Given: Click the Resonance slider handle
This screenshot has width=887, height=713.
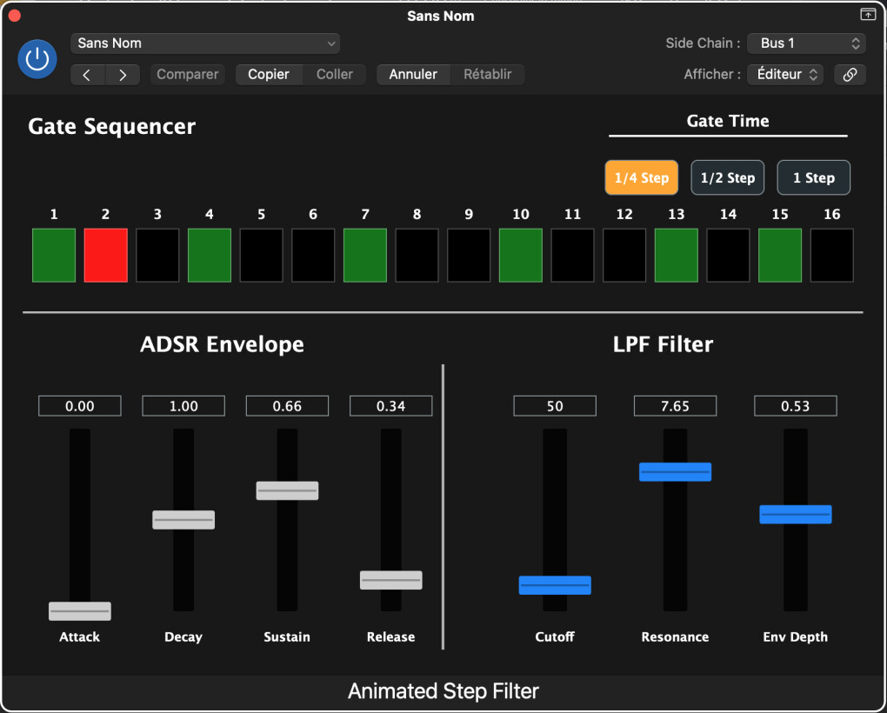Looking at the screenshot, I should pyautogui.click(x=675, y=472).
